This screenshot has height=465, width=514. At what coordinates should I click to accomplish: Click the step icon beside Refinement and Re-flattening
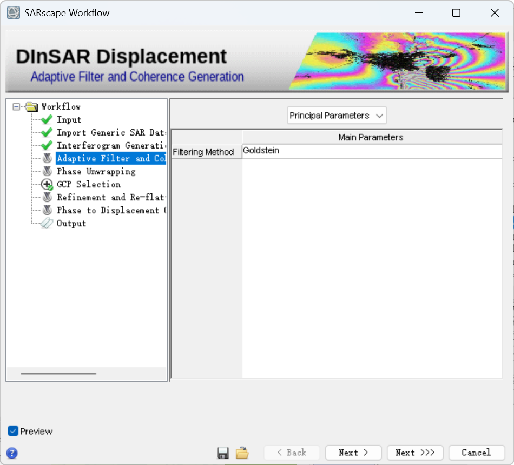(47, 197)
